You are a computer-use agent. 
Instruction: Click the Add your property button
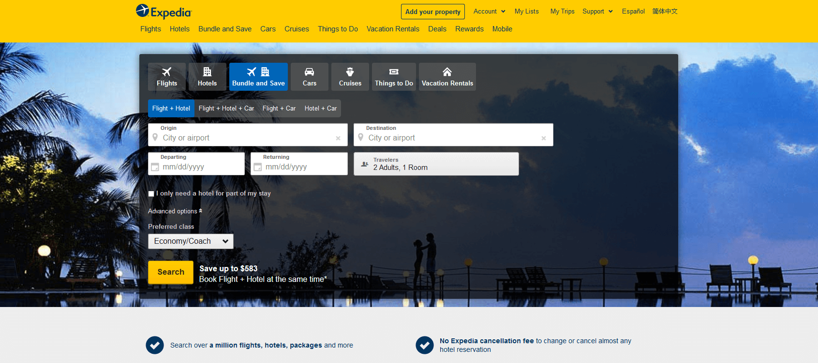click(x=433, y=12)
